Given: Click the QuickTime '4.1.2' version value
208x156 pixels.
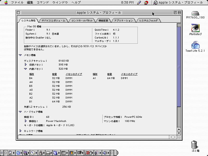Looking at the screenshot, I should [x=116, y=30].
